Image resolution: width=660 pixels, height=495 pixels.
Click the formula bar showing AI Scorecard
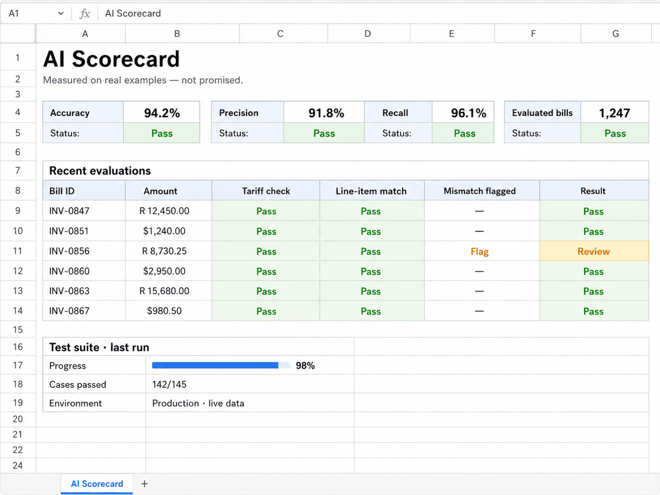[x=378, y=13]
